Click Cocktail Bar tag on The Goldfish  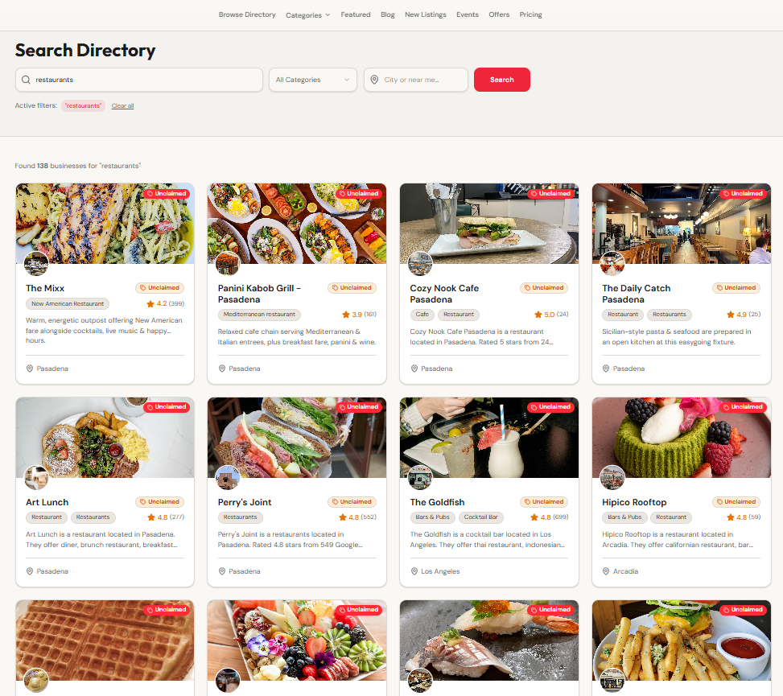pos(481,517)
